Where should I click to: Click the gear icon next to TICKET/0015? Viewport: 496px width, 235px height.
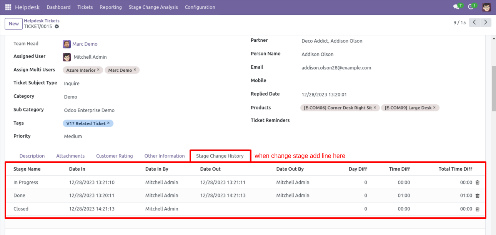(x=57, y=26)
